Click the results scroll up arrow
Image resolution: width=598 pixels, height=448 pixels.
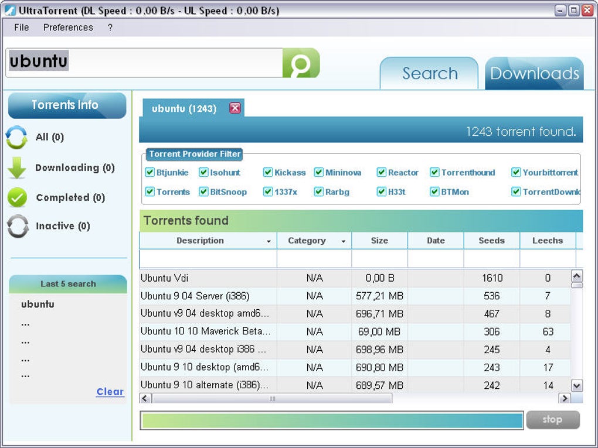[x=577, y=275]
